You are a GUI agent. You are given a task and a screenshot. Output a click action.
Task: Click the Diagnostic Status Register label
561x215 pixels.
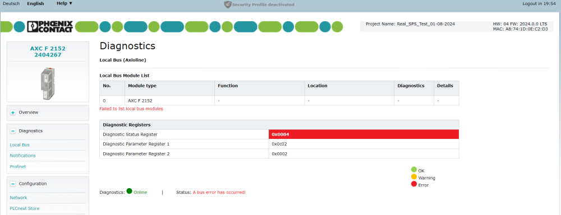pyautogui.click(x=130, y=134)
